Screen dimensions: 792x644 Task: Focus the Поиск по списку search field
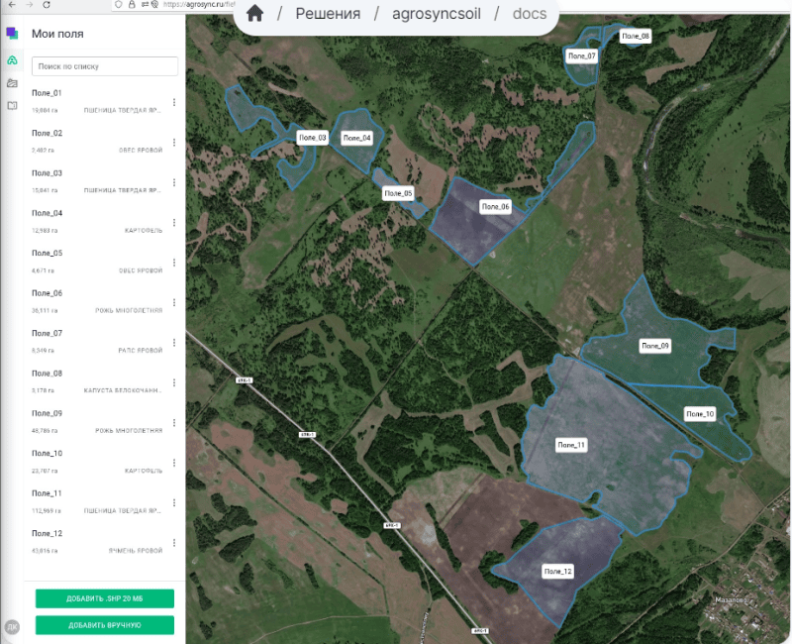click(105, 66)
